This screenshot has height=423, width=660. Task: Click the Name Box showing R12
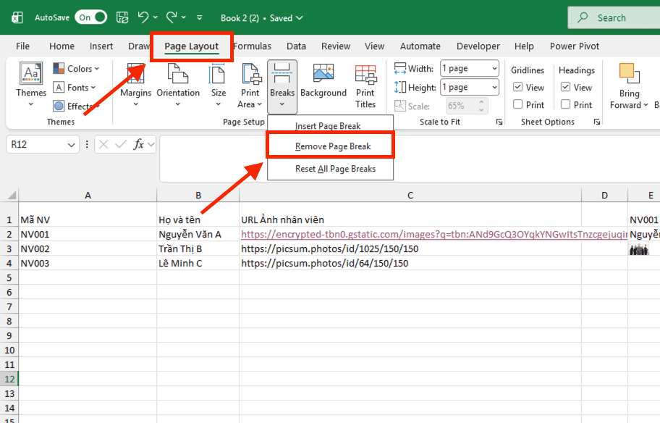[x=43, y=145]
